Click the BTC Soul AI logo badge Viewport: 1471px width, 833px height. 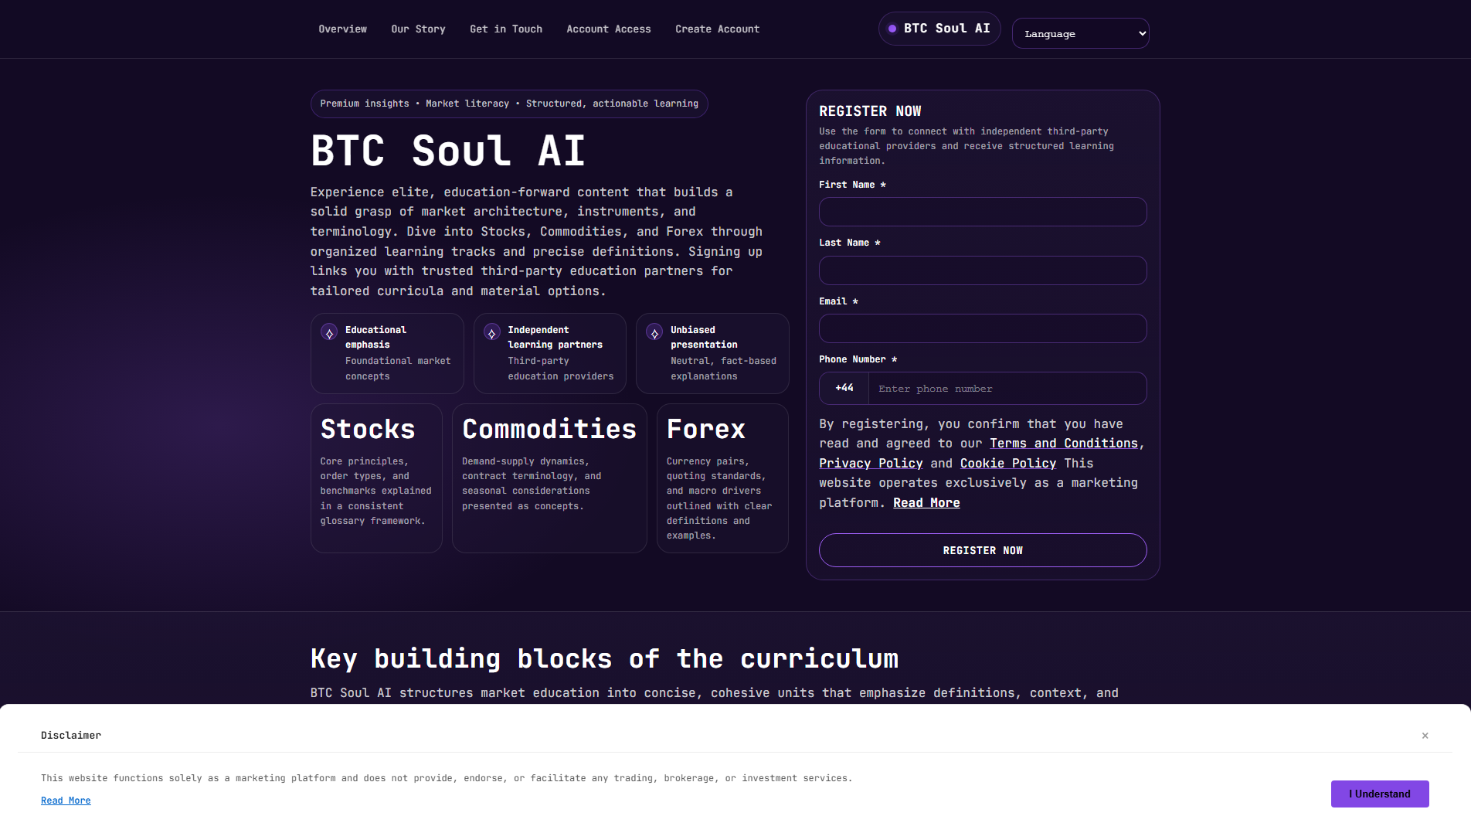(x=939, y=29)
